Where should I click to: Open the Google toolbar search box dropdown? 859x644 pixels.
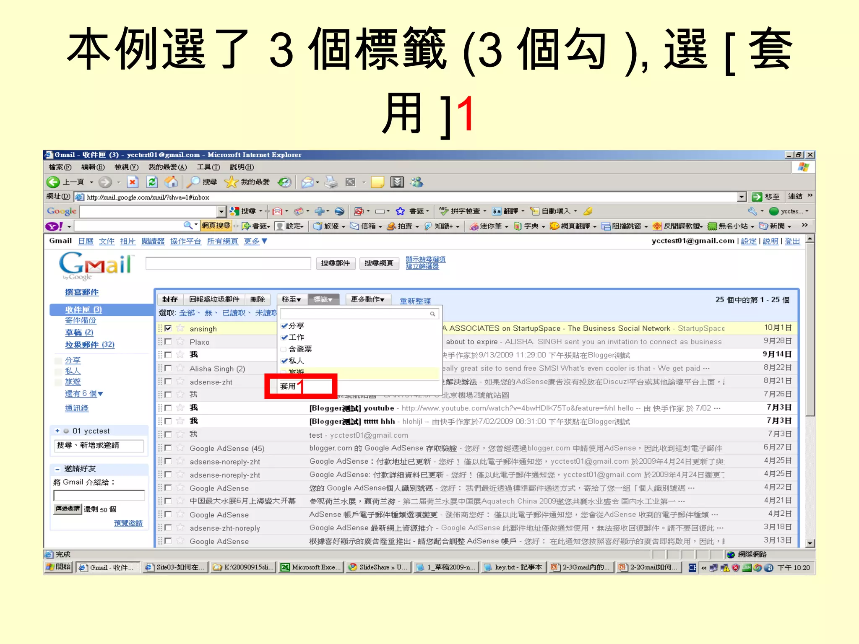pos(221,211)
